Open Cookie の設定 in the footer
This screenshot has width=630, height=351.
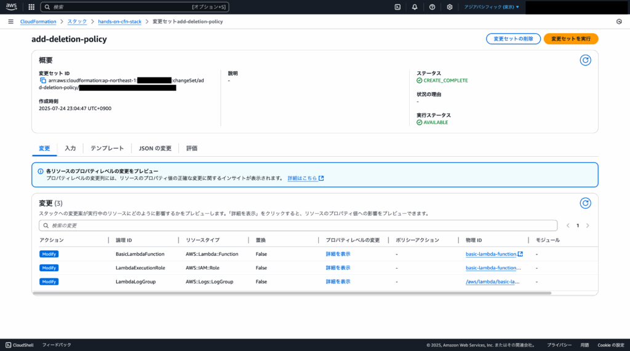tap(611, 345)
